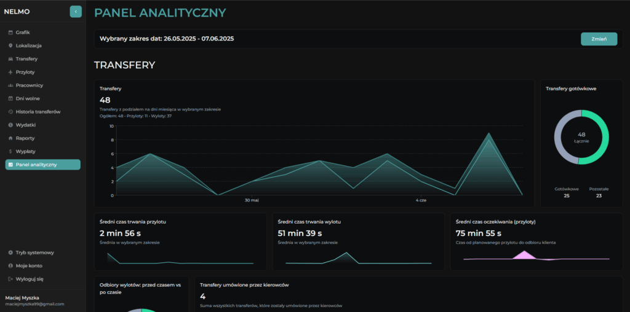Go to the Raporty section

pyautogui.click(x=25, y=138)
